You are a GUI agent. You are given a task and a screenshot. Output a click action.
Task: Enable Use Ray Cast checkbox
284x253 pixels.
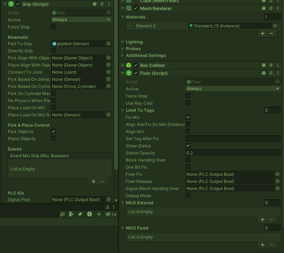pyautogui.click(x=188, y=103)
